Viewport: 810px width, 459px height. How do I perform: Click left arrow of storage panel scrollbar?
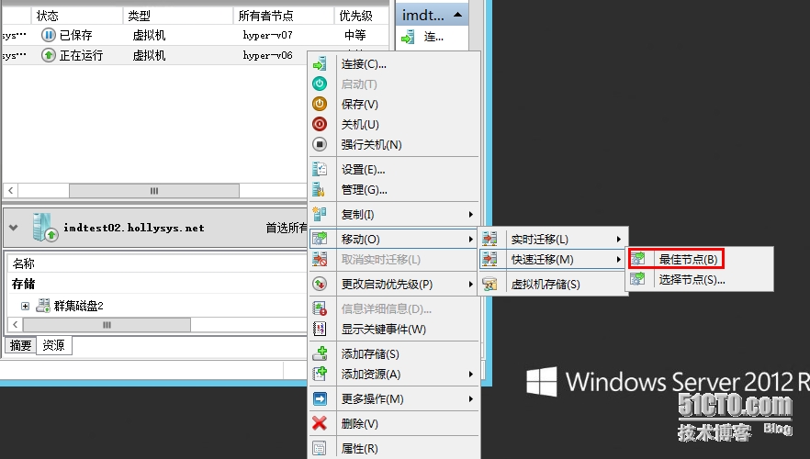point(16,325)
